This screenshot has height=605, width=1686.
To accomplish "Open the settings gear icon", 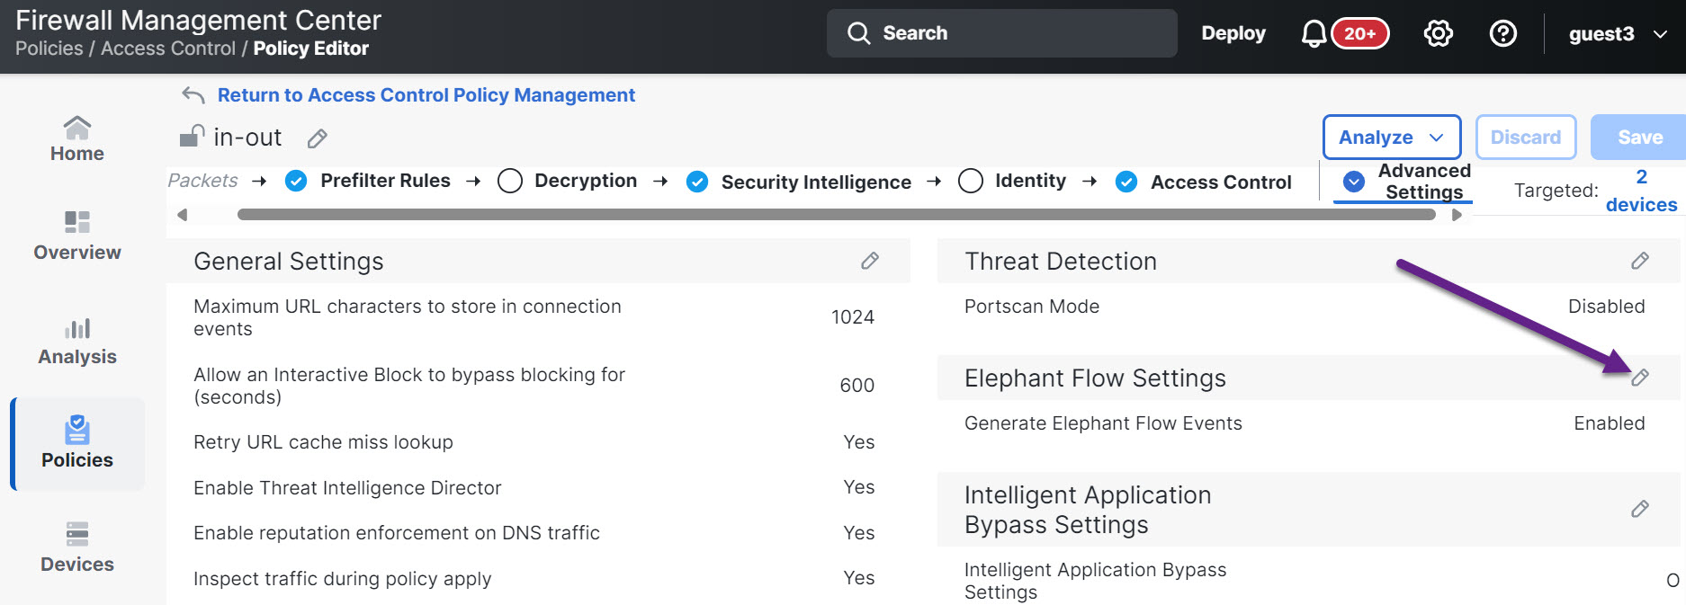I will tap(1438, 34).
